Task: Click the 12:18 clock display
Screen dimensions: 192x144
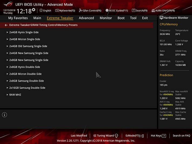Action: [24, 11]
